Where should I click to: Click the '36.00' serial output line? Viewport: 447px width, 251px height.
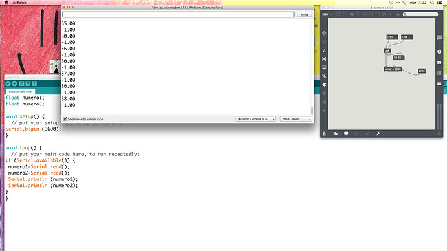coord(69,49)
